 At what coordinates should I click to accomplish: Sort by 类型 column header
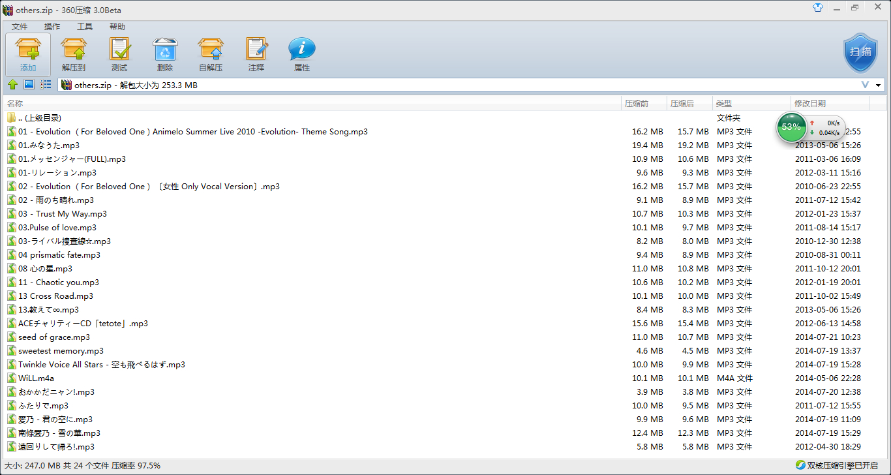pos(751,104)
